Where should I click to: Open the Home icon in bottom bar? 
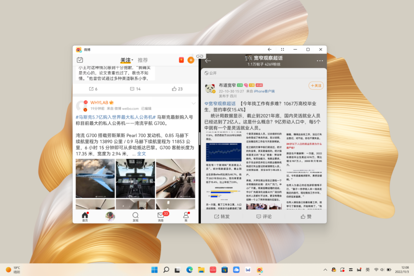[x=85, y=216]
